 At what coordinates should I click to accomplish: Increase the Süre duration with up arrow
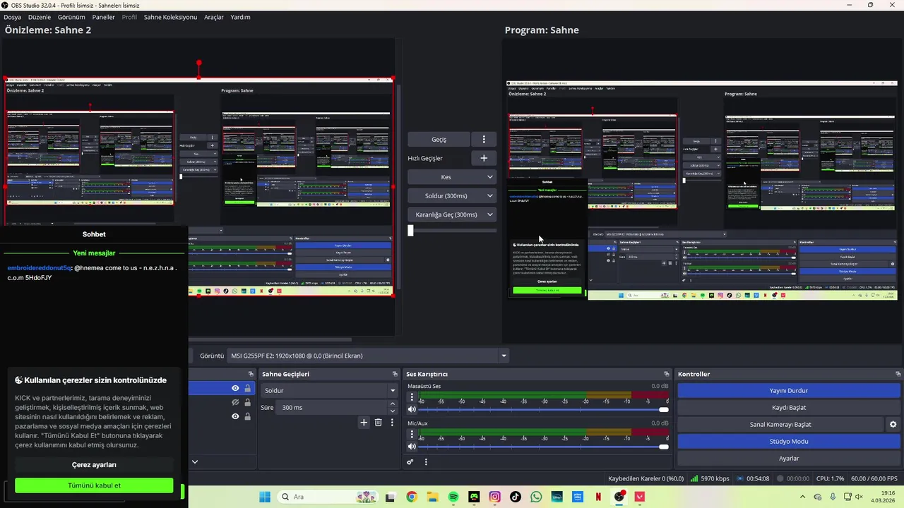coord(393,404)
